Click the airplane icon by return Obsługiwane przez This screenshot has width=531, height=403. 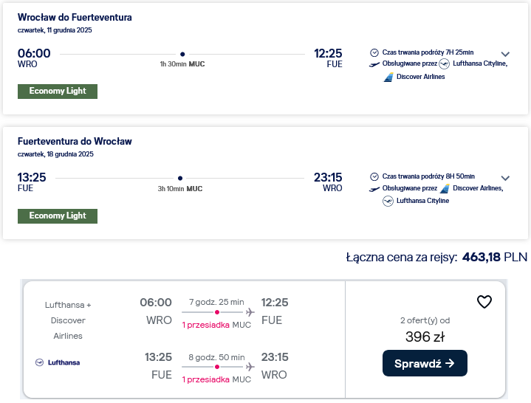pyautogui.click(x=374, y=189)
